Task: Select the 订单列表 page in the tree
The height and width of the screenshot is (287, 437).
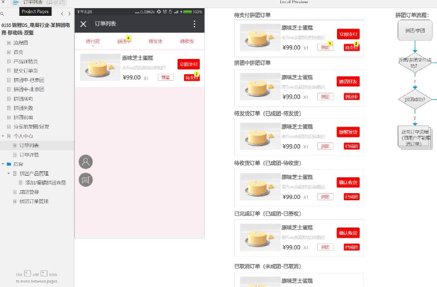Action: [29, 145]
